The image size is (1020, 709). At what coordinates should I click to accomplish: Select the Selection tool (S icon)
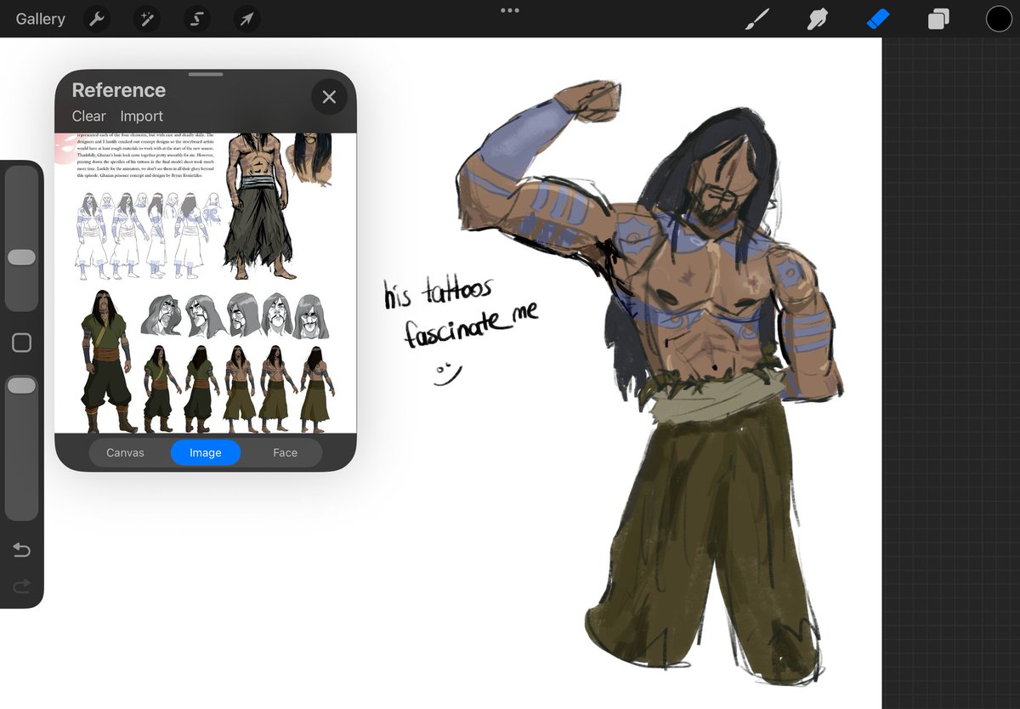click(x=197, y=19)
